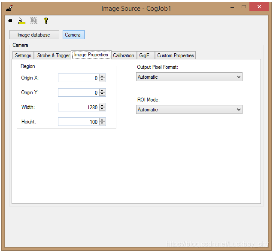Click the Origin Y value field
The width and height of the screenshot is (273, 252).
tap(79, 92)
